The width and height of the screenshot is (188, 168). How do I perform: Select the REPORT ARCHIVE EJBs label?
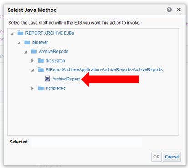coord(50,33)
